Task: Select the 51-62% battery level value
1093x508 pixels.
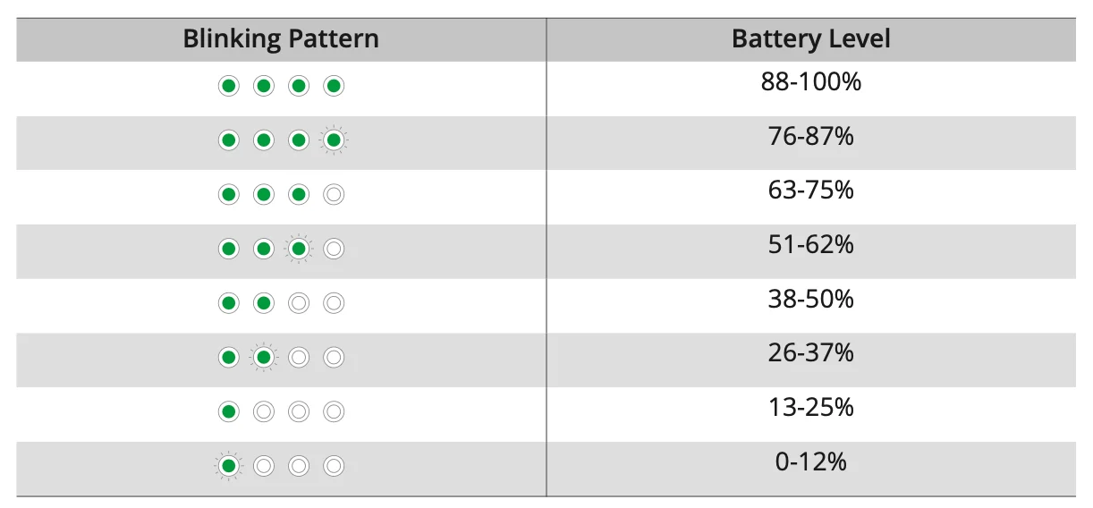Action: 811,244
